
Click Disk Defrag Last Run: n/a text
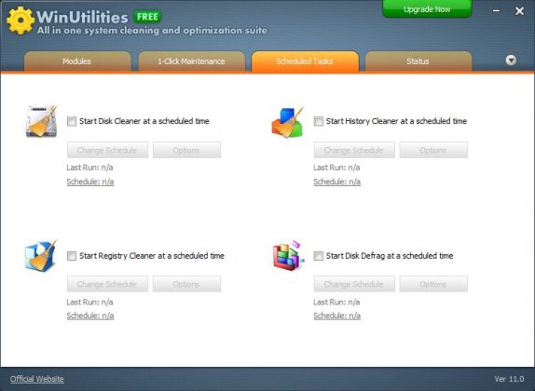(x=336, y=302)
